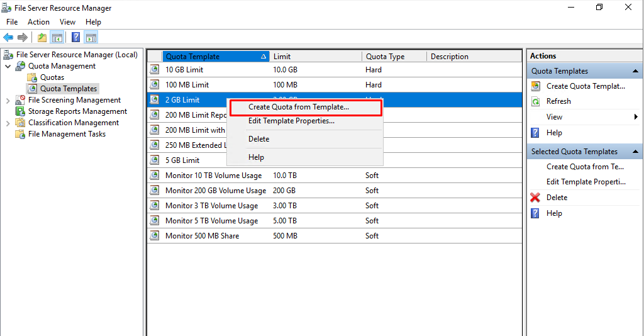Collapse the Quota Management tree node
Viewport: 644px width, 336px height.
pyautogui.click(x=8, y=66)
